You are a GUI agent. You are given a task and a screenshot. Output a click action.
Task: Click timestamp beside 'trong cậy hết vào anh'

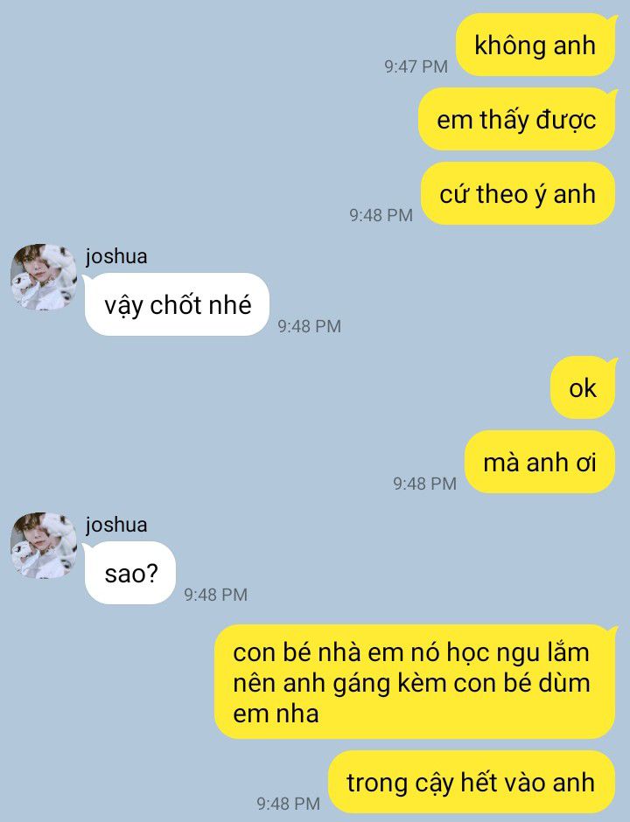tap(288, 803)
